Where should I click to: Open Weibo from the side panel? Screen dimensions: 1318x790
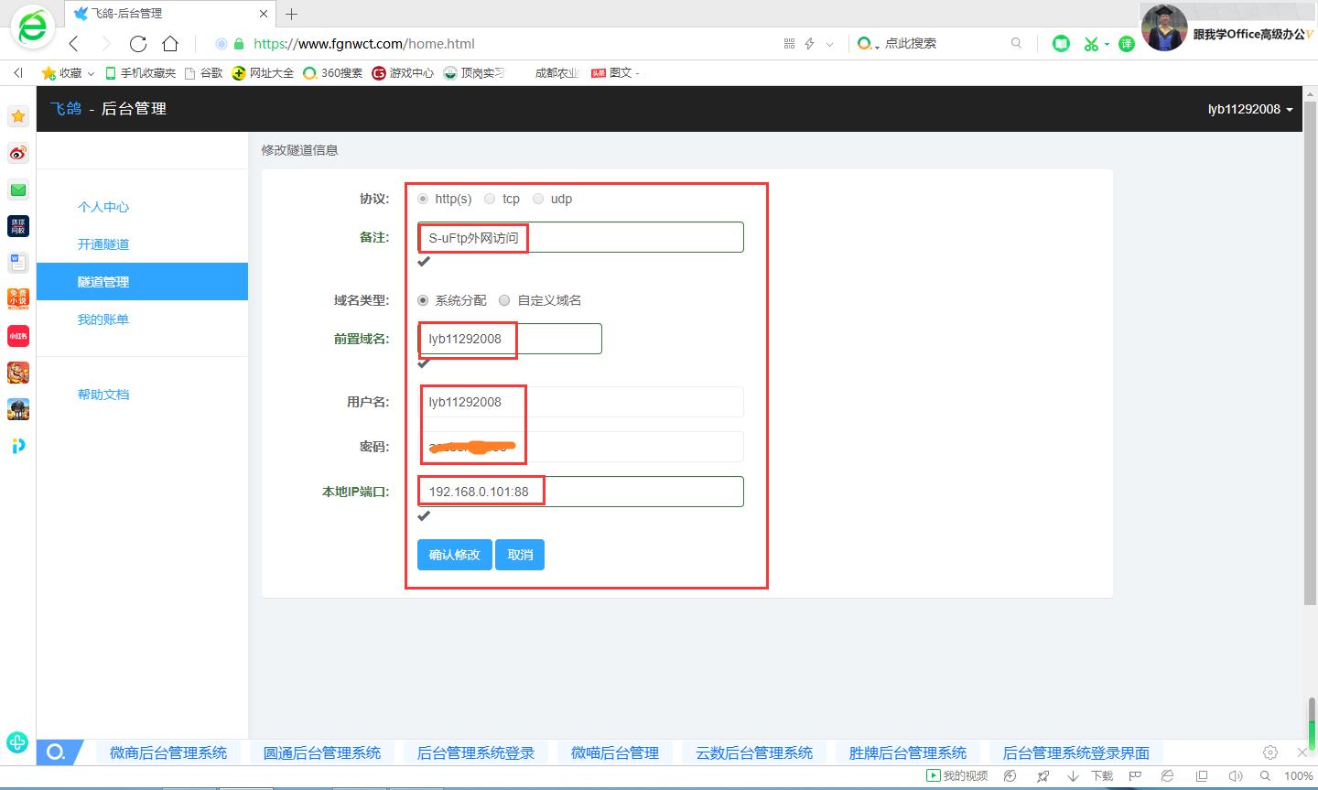(x=17, y=153)
